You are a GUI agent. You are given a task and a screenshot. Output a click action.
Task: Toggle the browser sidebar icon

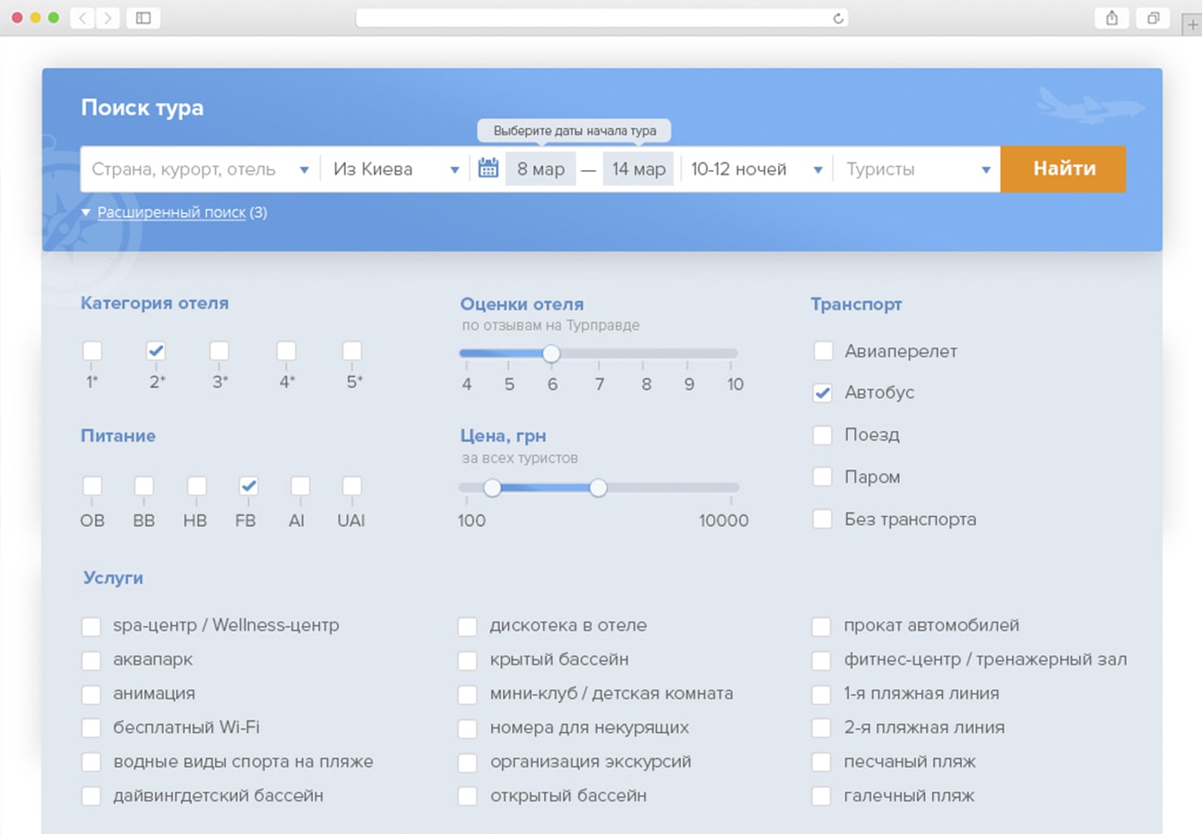coord(143,18)
